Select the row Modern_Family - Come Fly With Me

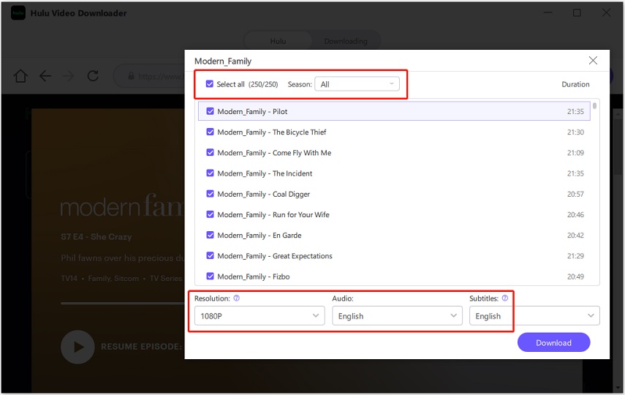point(394,153)
